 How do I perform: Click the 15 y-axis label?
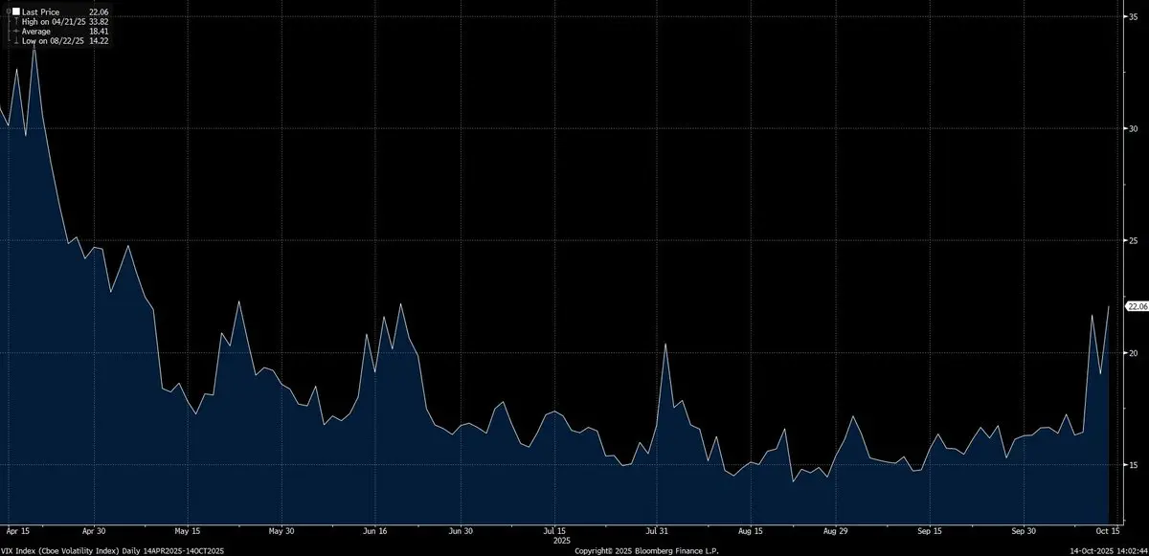coord(1132,465)
